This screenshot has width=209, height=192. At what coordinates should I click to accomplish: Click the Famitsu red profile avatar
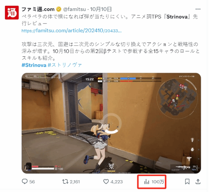click(x=12, y=12)
